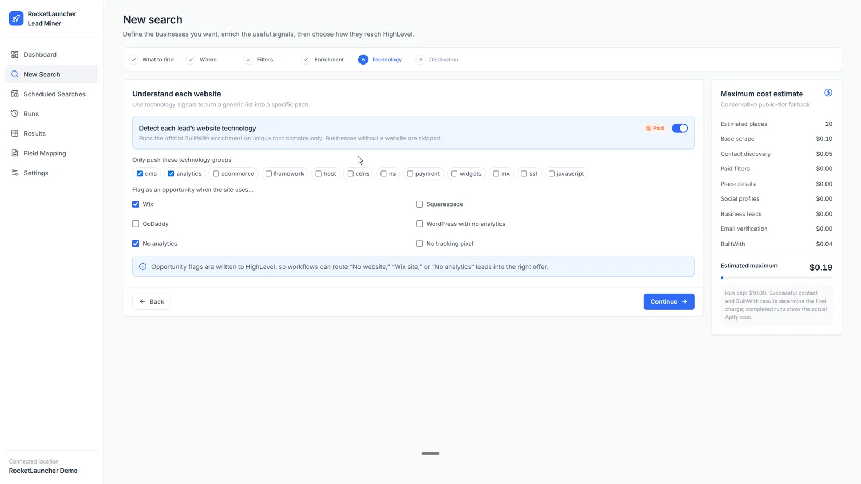Click the BuiltWith $0.04 cost value
The height and width of the screenshot is (484, 861).
point(824,244)
